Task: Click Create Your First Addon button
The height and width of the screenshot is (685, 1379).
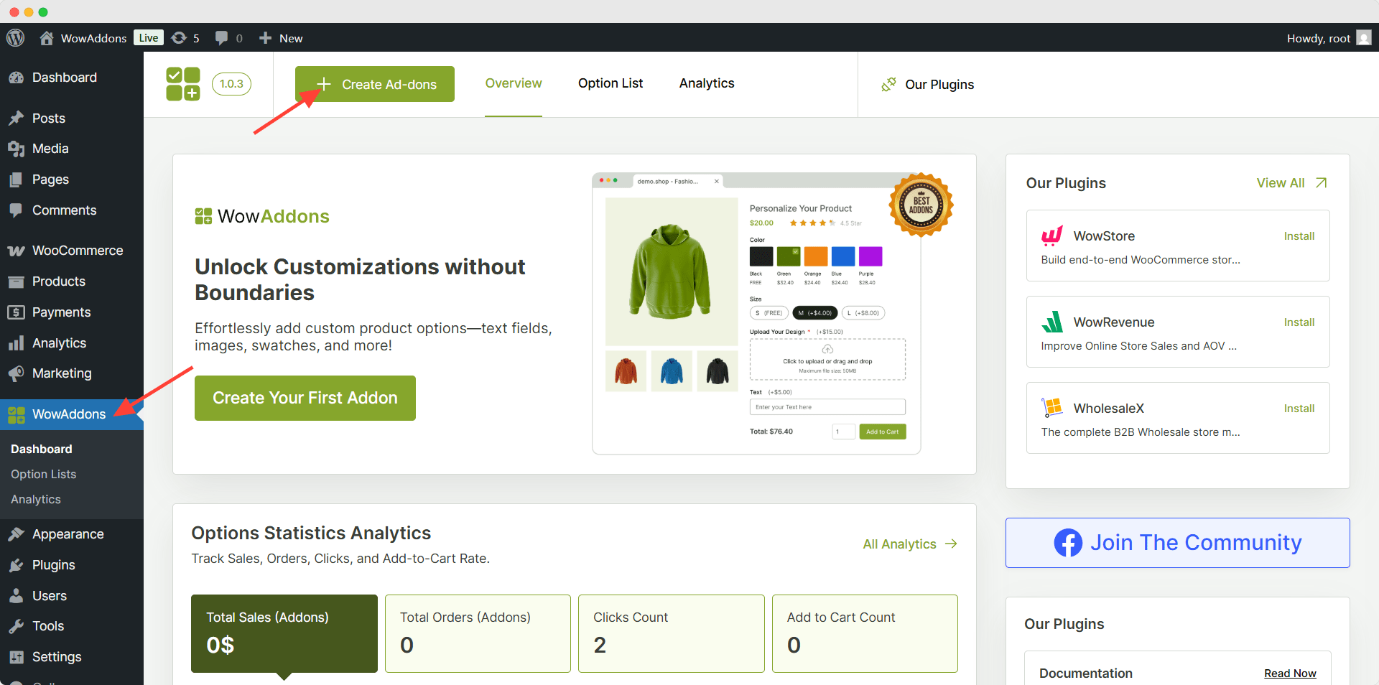Action: 305,398
